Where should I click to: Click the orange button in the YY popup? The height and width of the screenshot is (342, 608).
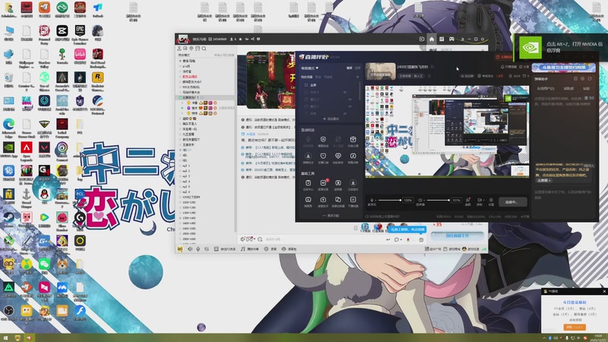click(575, 327)
